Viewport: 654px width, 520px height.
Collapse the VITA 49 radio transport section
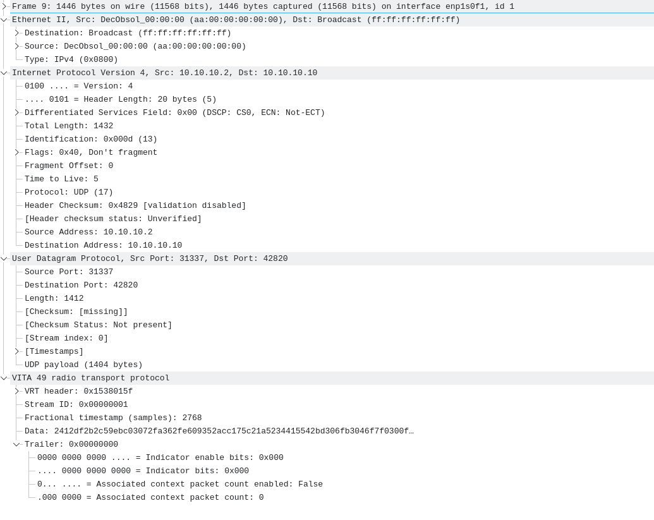(x=4, y=378)
